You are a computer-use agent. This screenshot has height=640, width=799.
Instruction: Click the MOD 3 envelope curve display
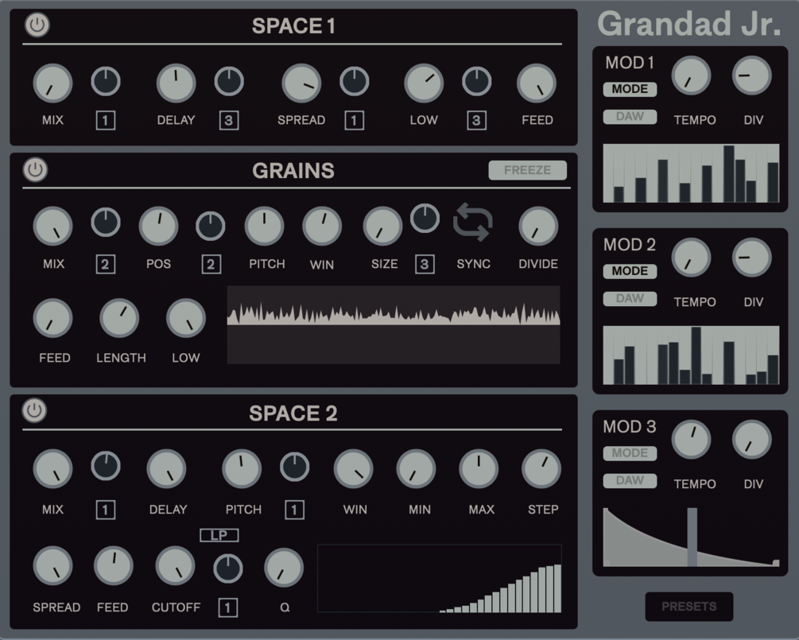click(691, 537)
